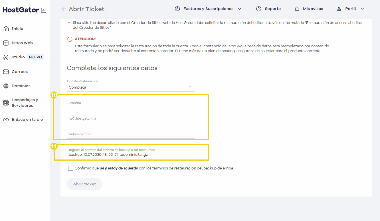Click the Correos envelope icon
This screenshot has width=380, height=221.
6,72
